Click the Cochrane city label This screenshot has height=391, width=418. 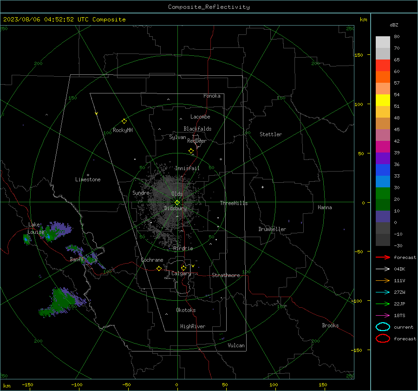(152, 260)
